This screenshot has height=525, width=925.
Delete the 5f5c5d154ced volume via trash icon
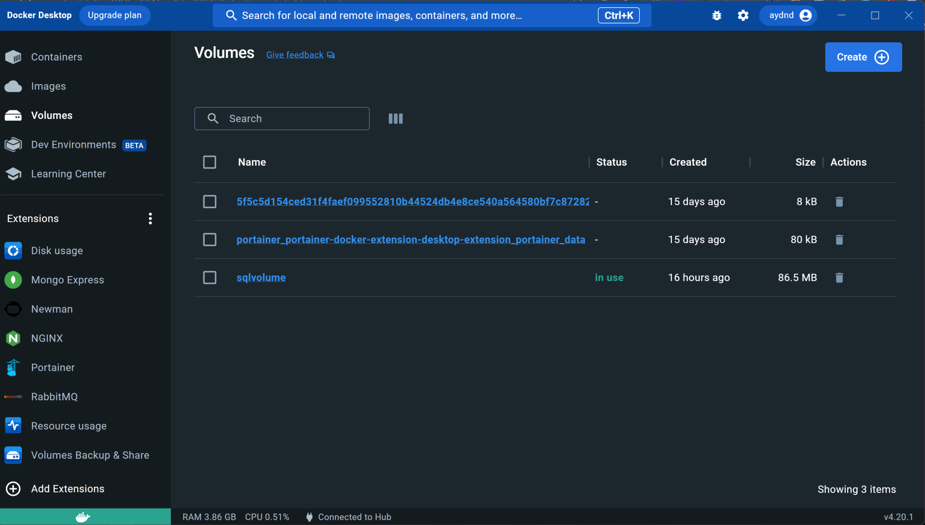tap(839, 202)
